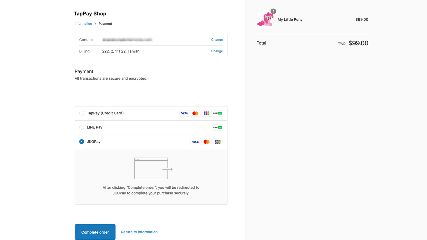427x240 pixels.
Task: Click the Visa icon in the TapPay row
Action: click(184, 113)
